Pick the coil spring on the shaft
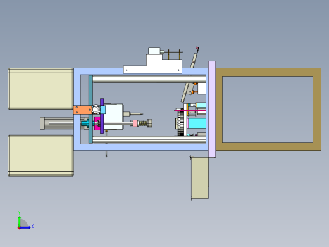The width and height of the screenshot is (329, 247). coord(143,123)
